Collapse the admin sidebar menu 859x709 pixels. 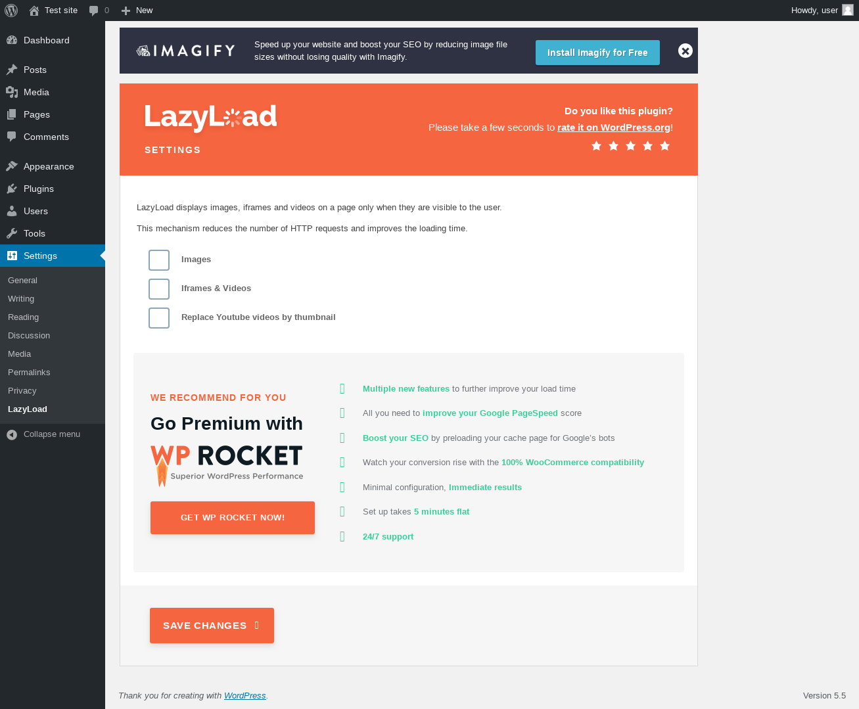coord(44,434)
